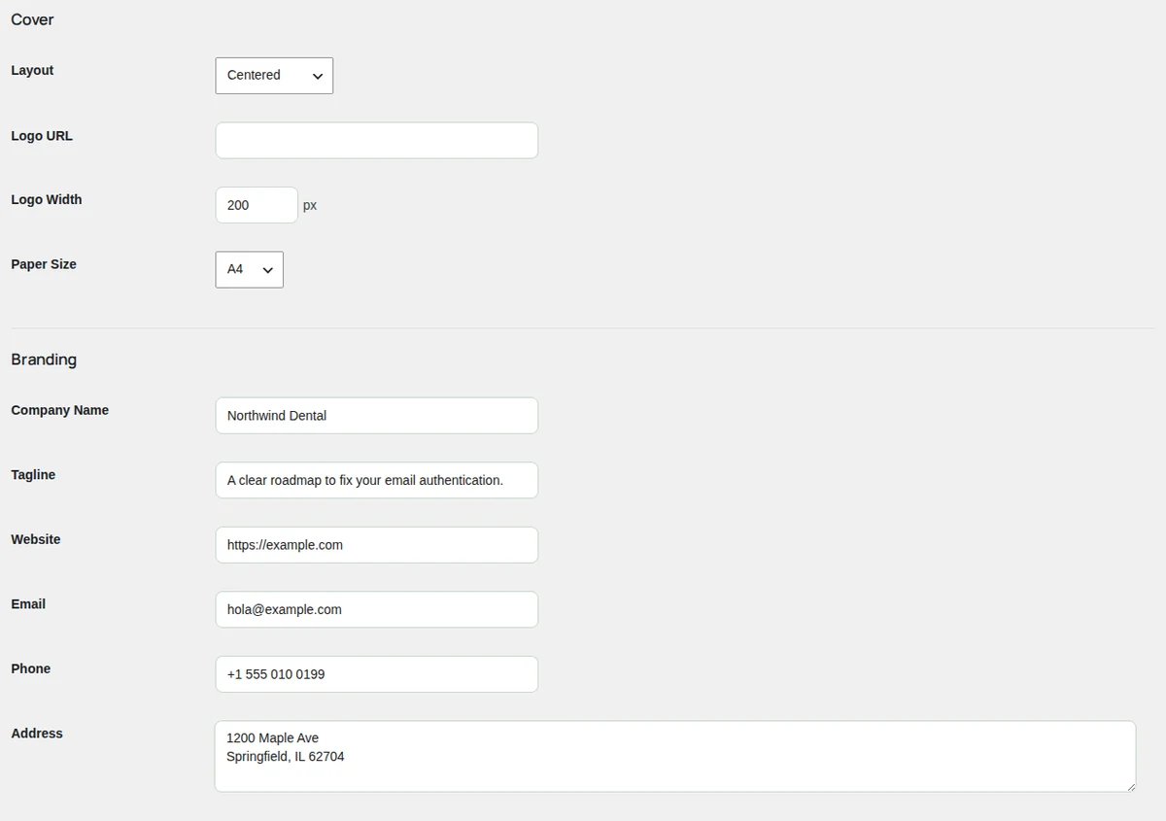
Task: Click the Logo Width label
Action: 47,200
